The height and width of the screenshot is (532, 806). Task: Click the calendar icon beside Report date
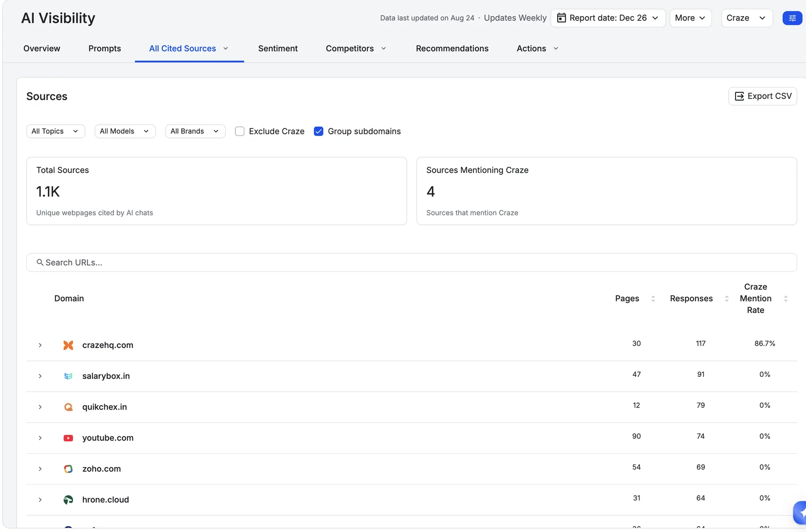pos(562,18)
